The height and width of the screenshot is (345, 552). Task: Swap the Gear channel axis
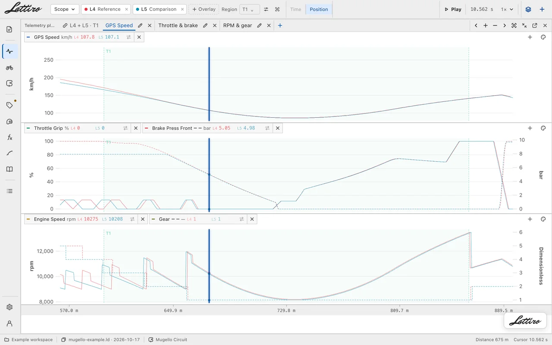point(241,219)
